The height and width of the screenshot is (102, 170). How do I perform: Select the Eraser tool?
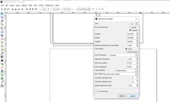tap(2, 67)
